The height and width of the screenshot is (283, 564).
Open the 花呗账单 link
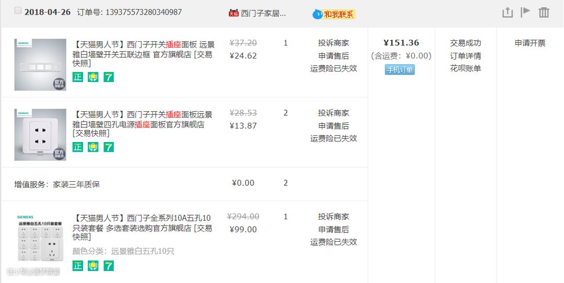(465, 68)
